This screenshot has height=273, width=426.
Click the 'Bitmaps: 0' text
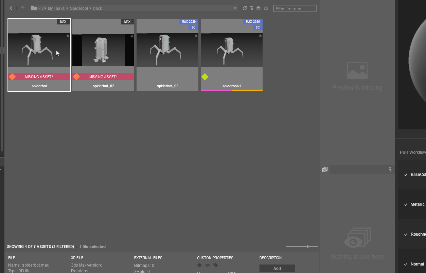[x=144, y=266]
